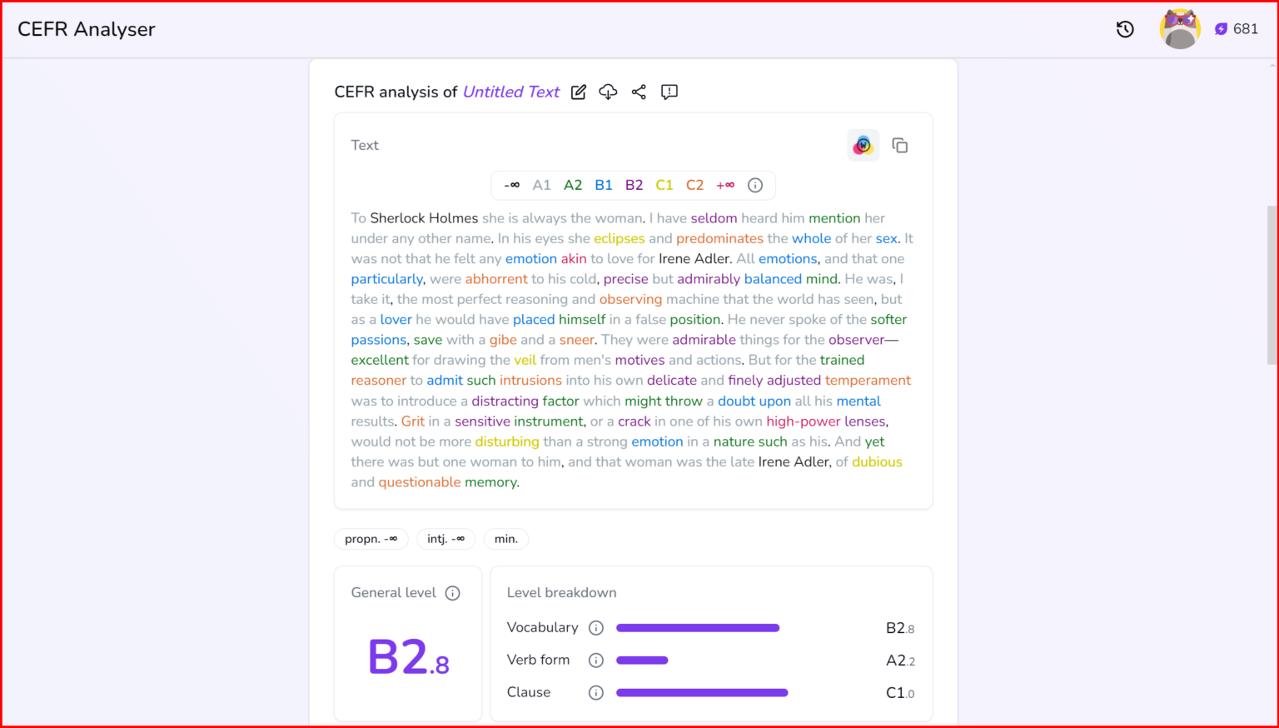Viewport: 1279px width, 728px height.
Task: Click the info icon next to General level
Action: [452, 593]
